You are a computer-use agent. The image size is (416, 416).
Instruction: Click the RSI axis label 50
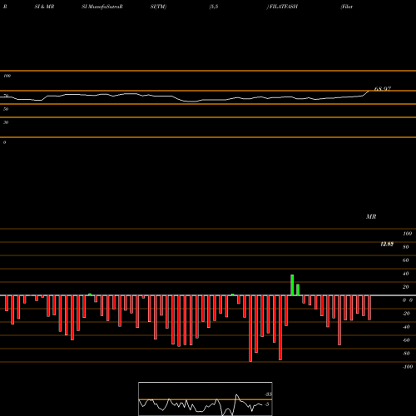pyautogui.click(x=6, y=109)
